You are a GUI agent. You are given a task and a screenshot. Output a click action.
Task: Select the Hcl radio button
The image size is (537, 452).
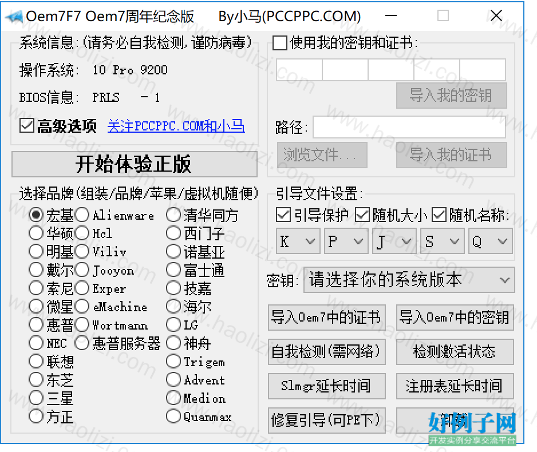[82, 233]
